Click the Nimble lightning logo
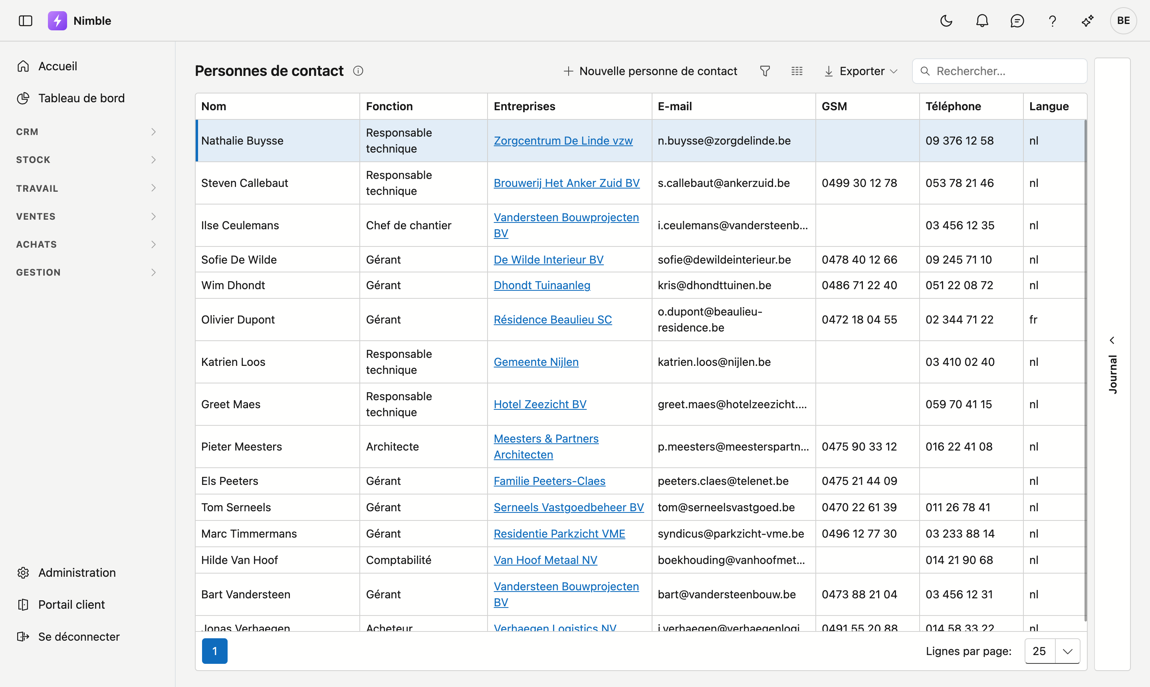The width and height of the screenshot is (1150, 687). (57, 21)
